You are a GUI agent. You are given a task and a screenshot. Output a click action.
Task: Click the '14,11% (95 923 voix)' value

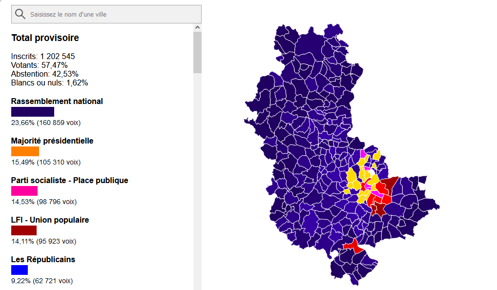(44, 242)
